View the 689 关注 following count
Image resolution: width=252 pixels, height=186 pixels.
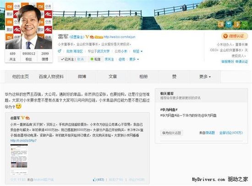[x=12, y=56]
